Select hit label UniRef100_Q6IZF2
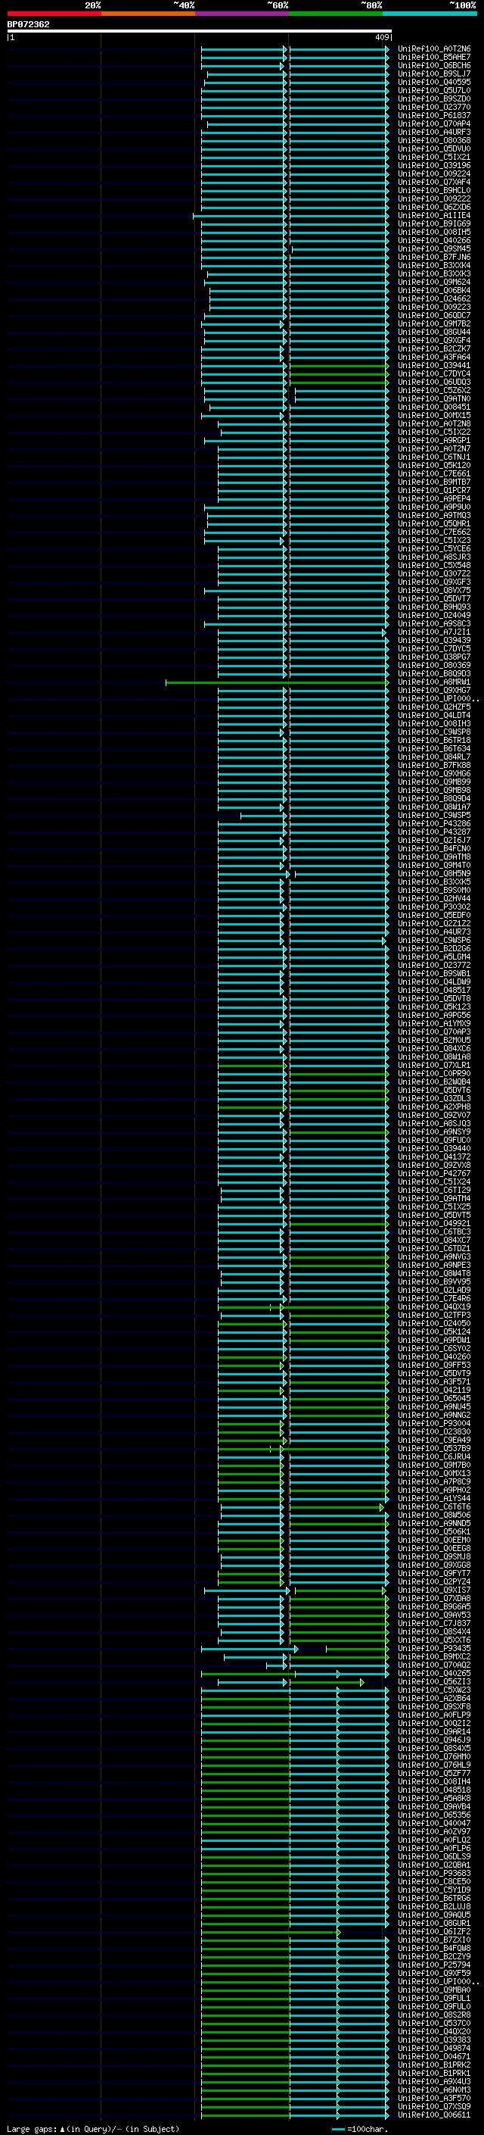 point(434,1932)
